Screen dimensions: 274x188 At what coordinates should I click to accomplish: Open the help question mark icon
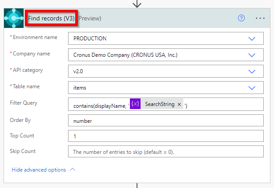(242, 18)
